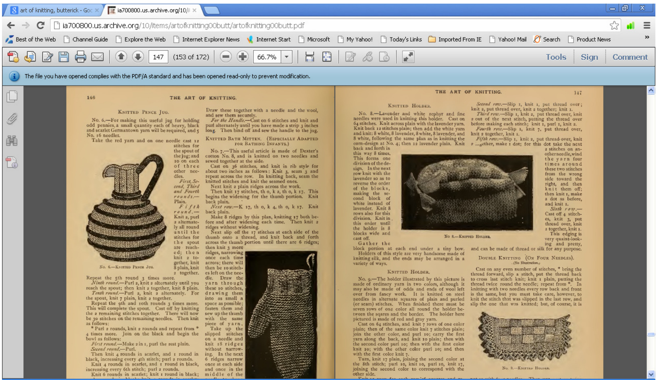The image size is (657, 380).
Task: Open a new browser tab
Action: (x=212, y=10)
